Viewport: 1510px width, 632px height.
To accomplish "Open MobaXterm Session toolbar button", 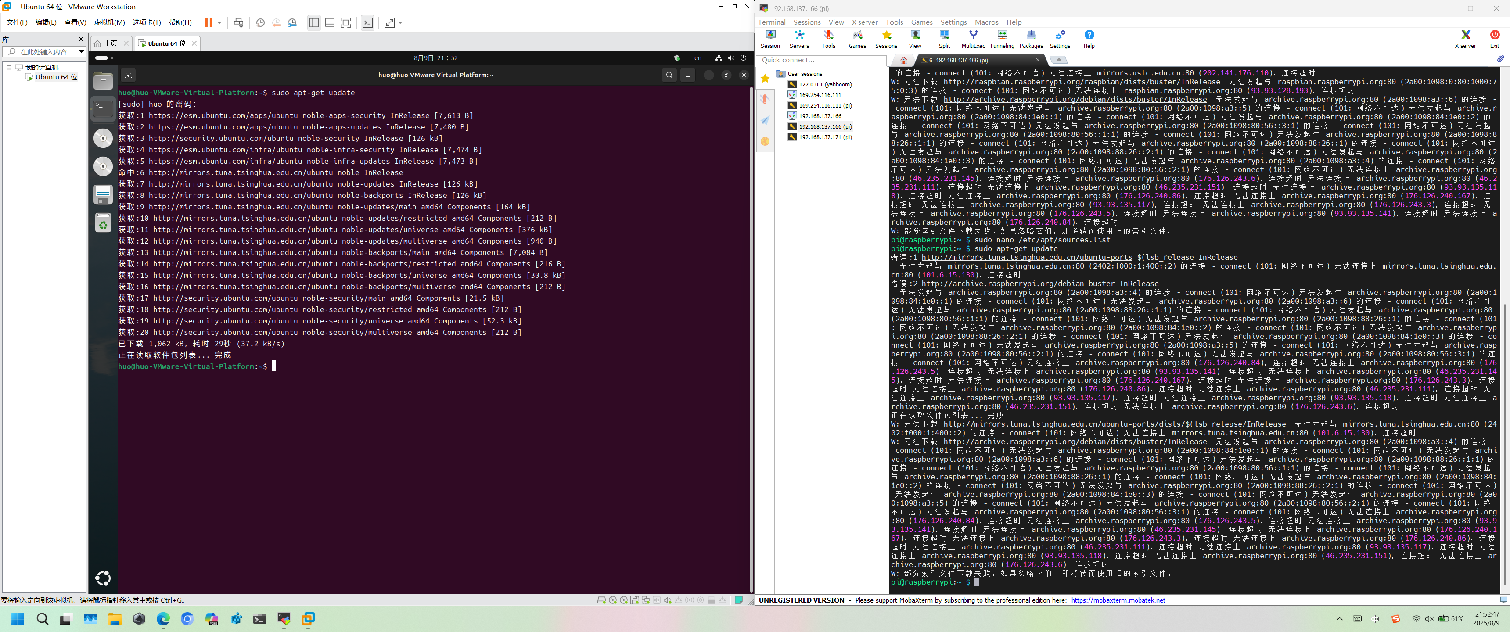I will point(770,39).
